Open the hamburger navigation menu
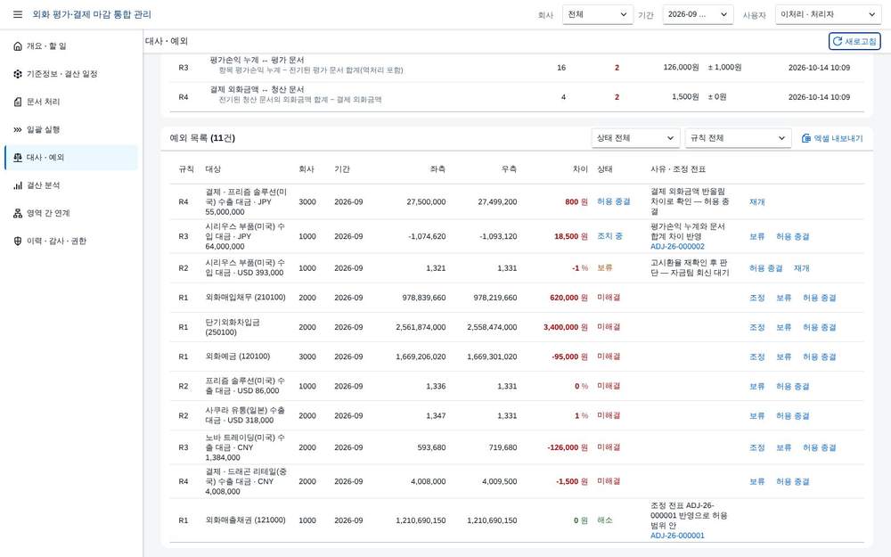 pos(18,14)
